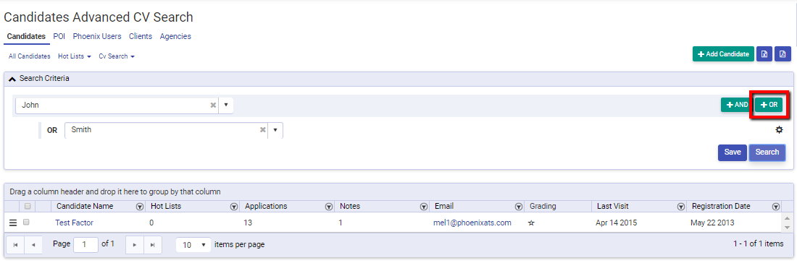This screenshot has width=797, height=263.
Task: Clear the John search term with X icon
Action: point(214,105)
